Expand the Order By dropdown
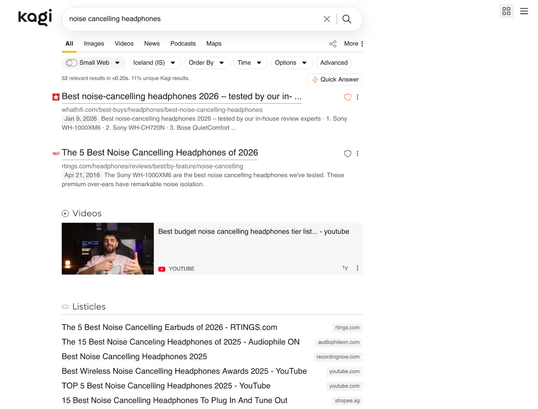 [207, 63]
